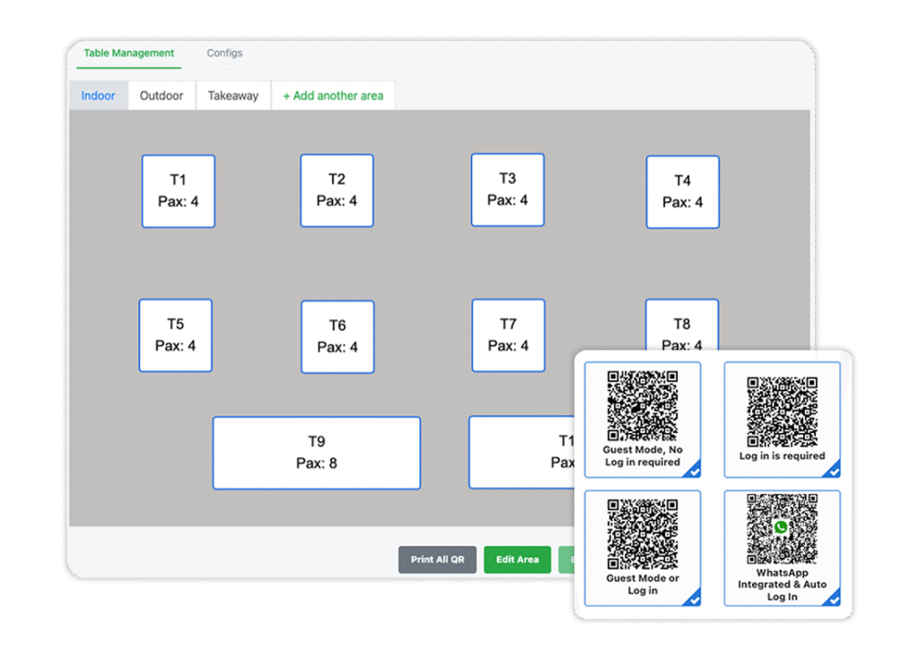Toggle checkmark on WhatsApp Integrated QR card
The width and height of the screenshot is (919, 660).
pyautogui.click(x=833, y=598)
